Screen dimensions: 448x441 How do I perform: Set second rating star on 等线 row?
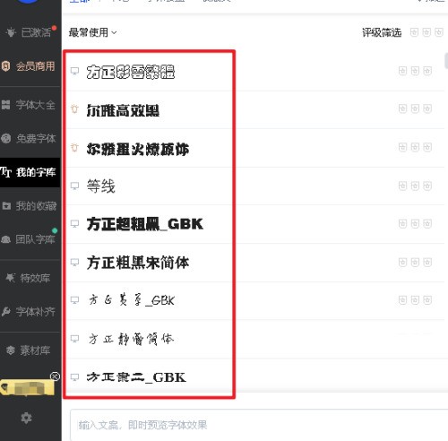415,186
